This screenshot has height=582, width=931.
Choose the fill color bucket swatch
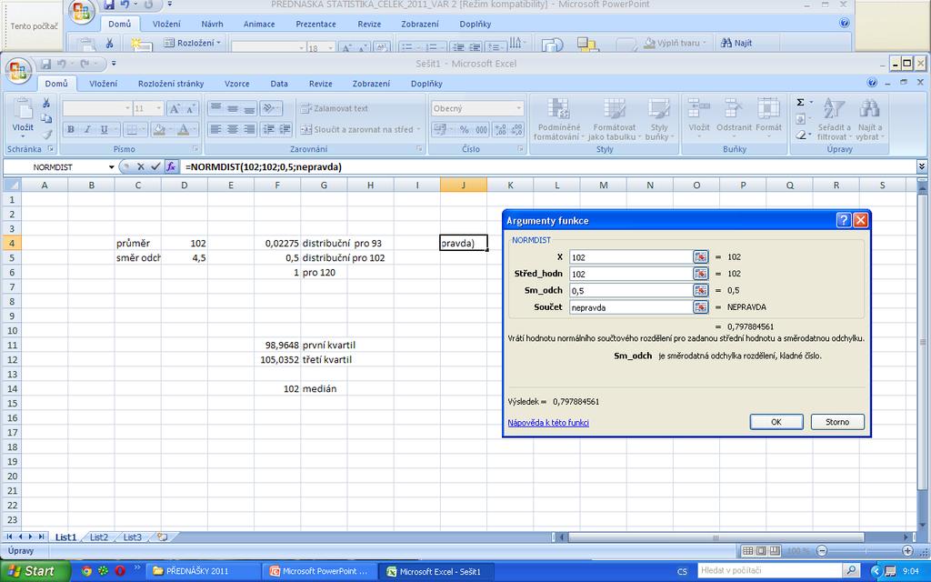tap(158, 129)
